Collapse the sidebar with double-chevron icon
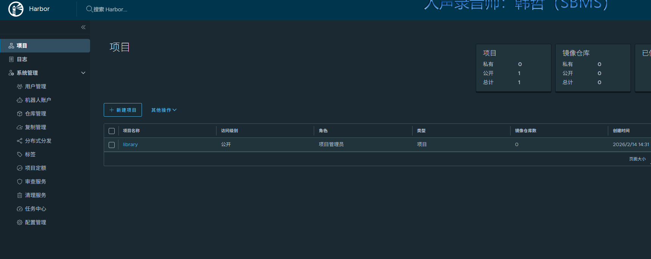This screenshot has width=651, height=259. point(83,27)
